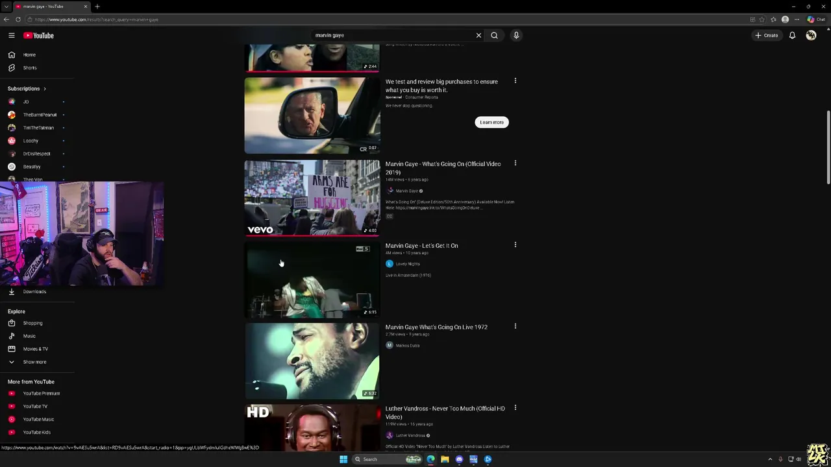The height and width of the screenshot is (467, 831).
Task: Open DrDisRespect subscription channel
Action: 37,154
